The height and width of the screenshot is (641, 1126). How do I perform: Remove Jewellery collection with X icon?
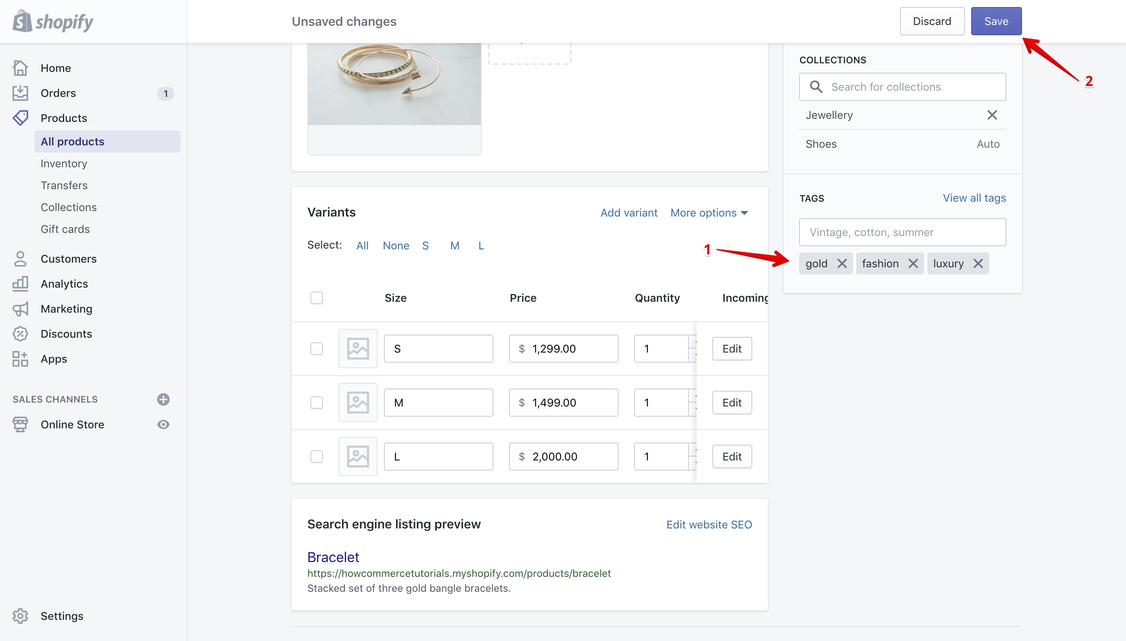coord(992,115)
